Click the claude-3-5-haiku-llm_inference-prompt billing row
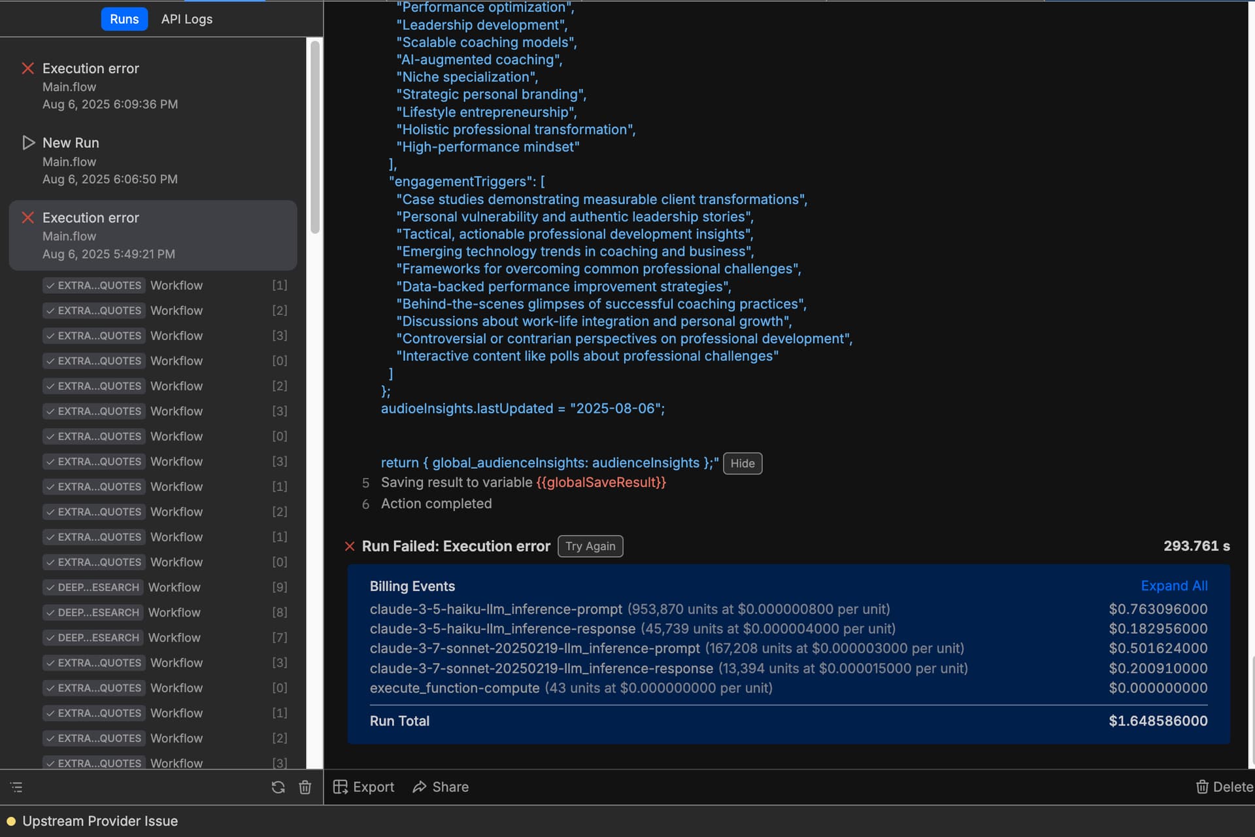 pyautogui.click(x=788, y=609)
